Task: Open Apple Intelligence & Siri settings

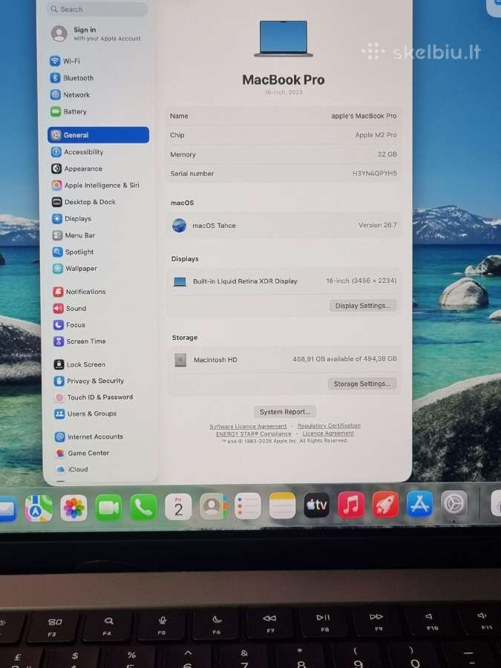Action: click(96, 186)
